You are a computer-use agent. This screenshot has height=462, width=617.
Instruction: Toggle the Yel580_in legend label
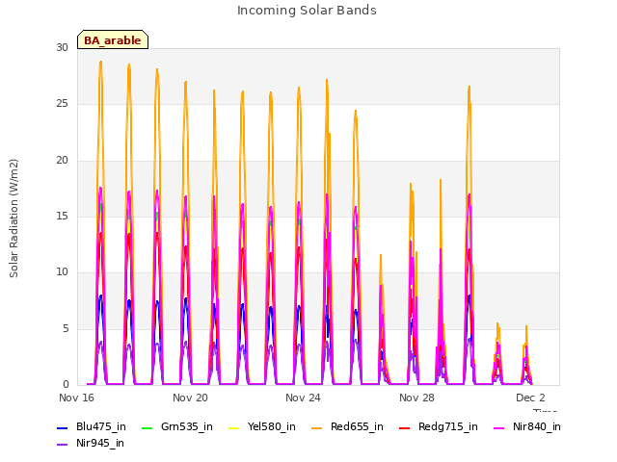(271, 426)
